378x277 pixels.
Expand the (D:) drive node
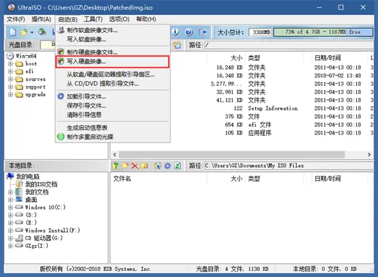click(10, 215)
